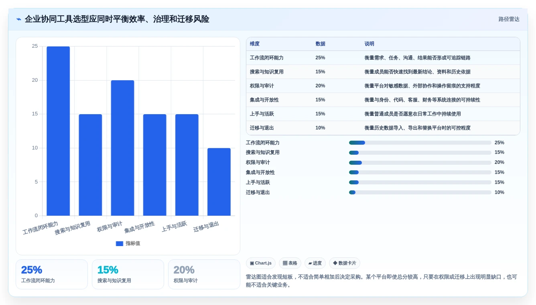Click the 数据 column header
This screenshot has width=536, height=305.
(x=321, y=44)
